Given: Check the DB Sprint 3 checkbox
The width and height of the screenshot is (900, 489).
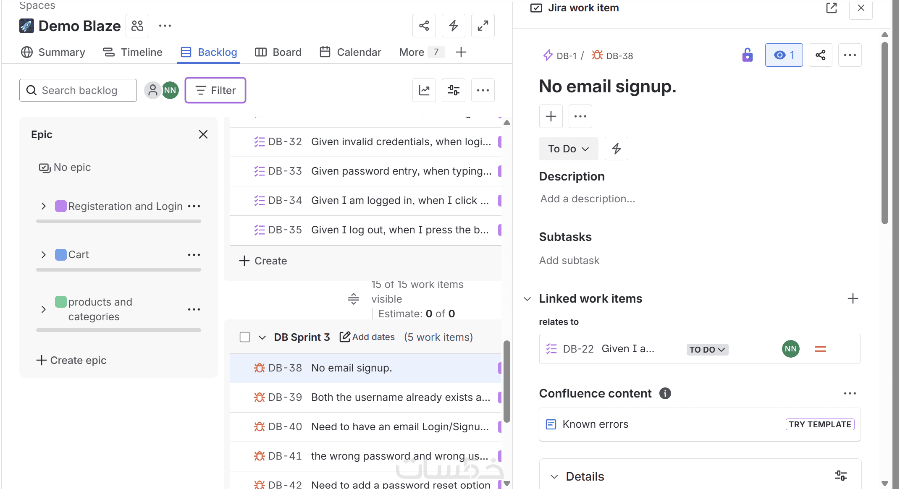Looking at the screenshot, I should 245,337.
